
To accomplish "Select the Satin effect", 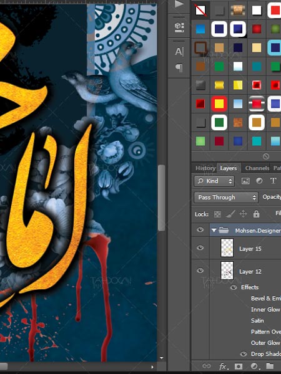I will coord(257,321).
